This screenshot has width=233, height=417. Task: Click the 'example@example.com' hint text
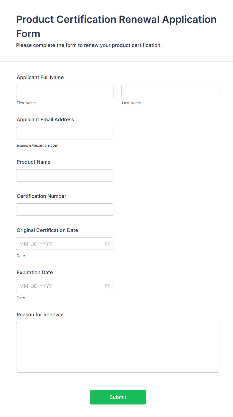pyautogui.click(x=37, y=145)
